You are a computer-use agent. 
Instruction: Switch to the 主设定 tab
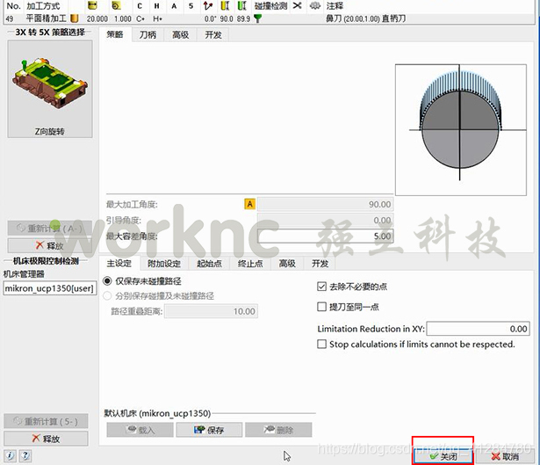pos(119,264)
